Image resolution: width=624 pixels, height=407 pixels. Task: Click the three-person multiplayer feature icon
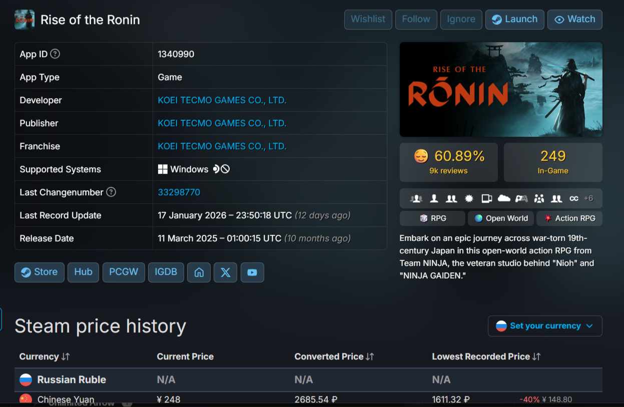click(x=416, y=198)
